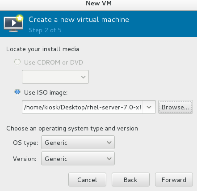Browse for an ISO image file
This screenshot has height=191, width=197.
[x=176, y=107]
